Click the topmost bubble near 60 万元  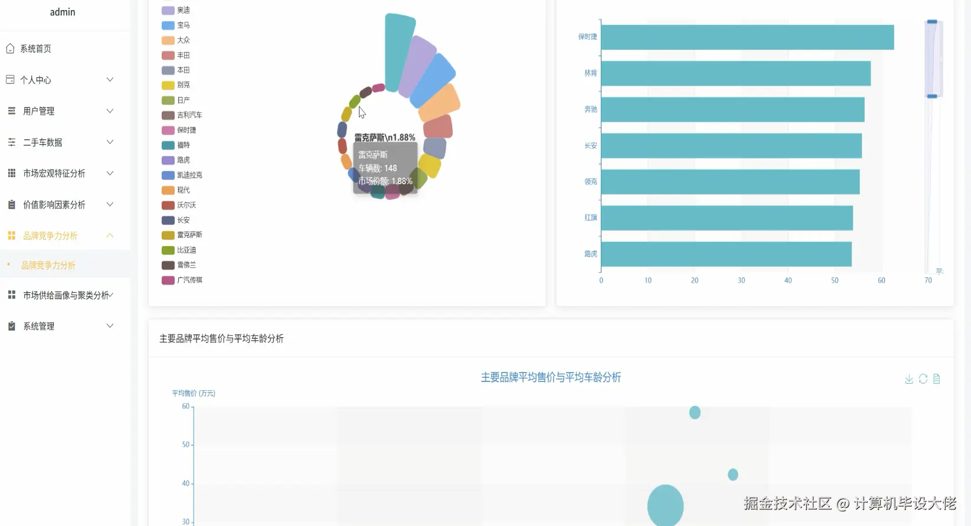695,413
